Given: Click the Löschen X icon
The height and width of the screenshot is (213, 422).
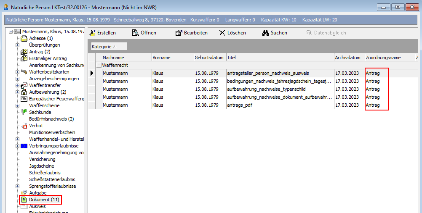Looking at the screenshot, I should [222, 33].
